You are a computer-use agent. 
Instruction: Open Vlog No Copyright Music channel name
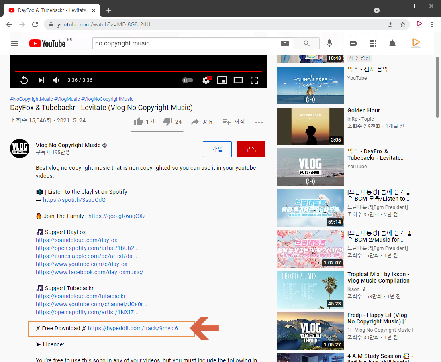pyautogui.click(x=68, y=145)
